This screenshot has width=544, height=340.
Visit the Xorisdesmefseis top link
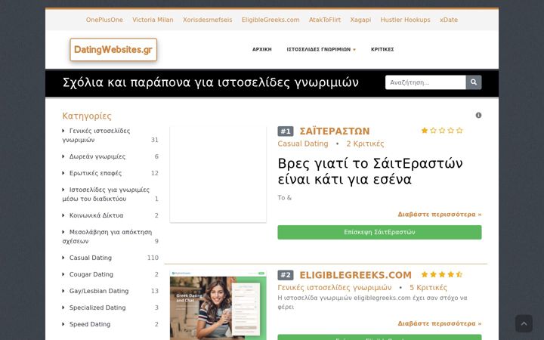click(208, 20)
